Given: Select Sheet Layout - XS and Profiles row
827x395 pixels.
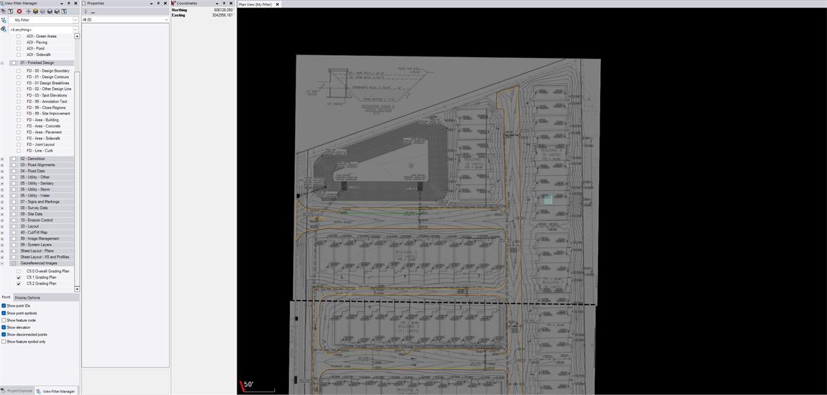Looking at the screenshot, I should [40, 257].
